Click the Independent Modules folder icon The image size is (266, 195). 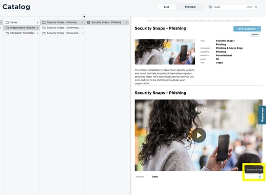tap(7, 28)
